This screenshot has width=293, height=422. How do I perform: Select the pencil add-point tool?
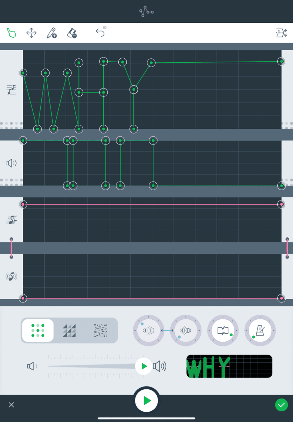point(52,33)
